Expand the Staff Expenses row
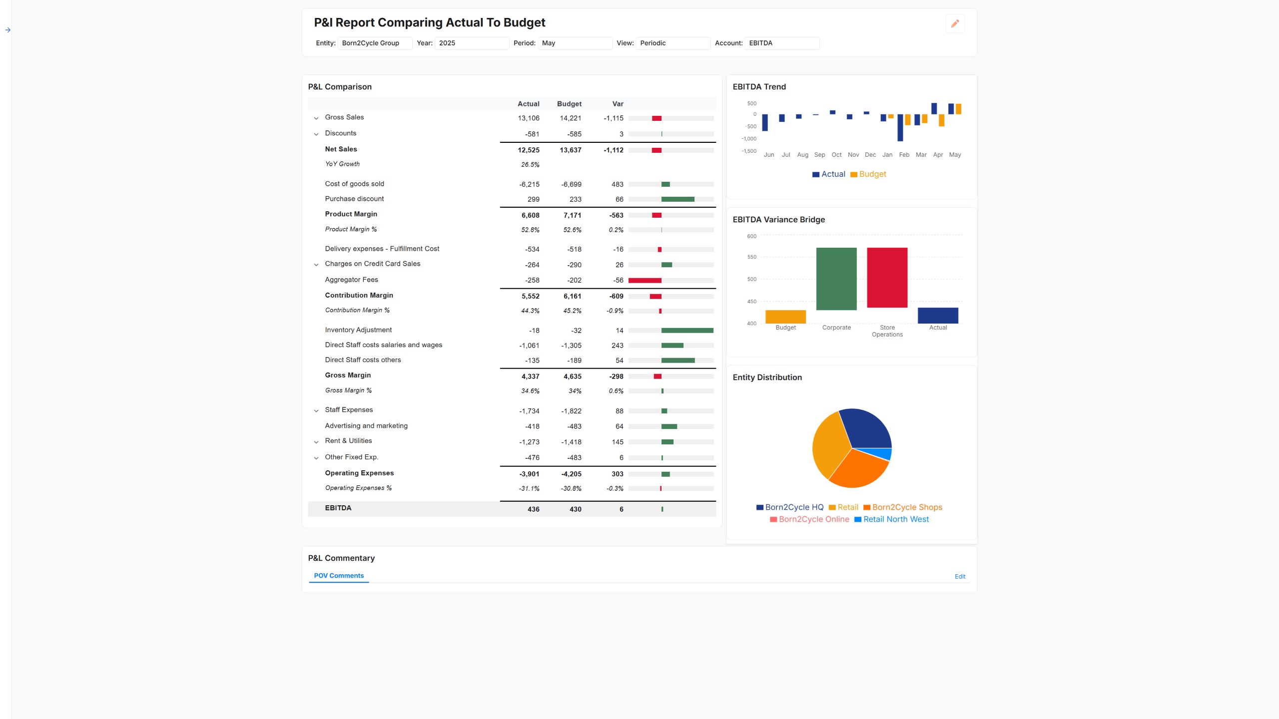 pos(316,411)
